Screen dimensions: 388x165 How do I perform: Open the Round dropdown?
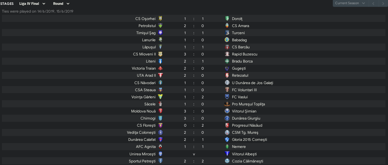point(61,4)
